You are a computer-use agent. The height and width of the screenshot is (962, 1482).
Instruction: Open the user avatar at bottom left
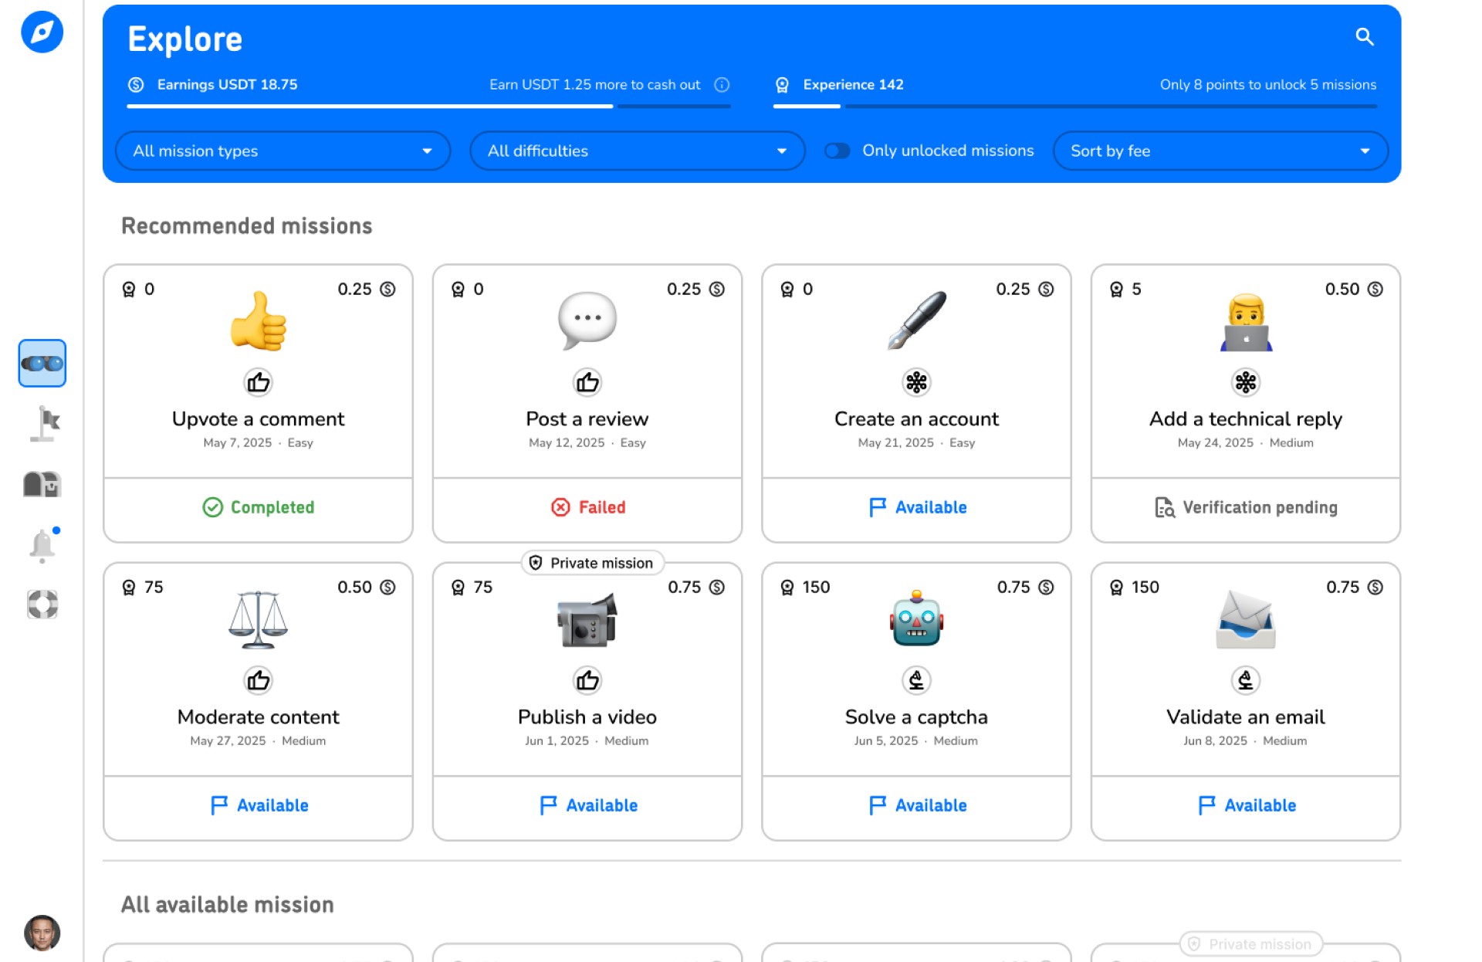(42, 933)
